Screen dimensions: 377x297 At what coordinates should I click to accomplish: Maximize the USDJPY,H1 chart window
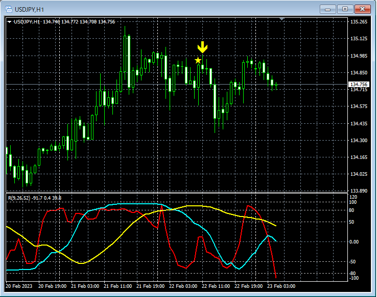pyautogui.click(x=345, y=9)
